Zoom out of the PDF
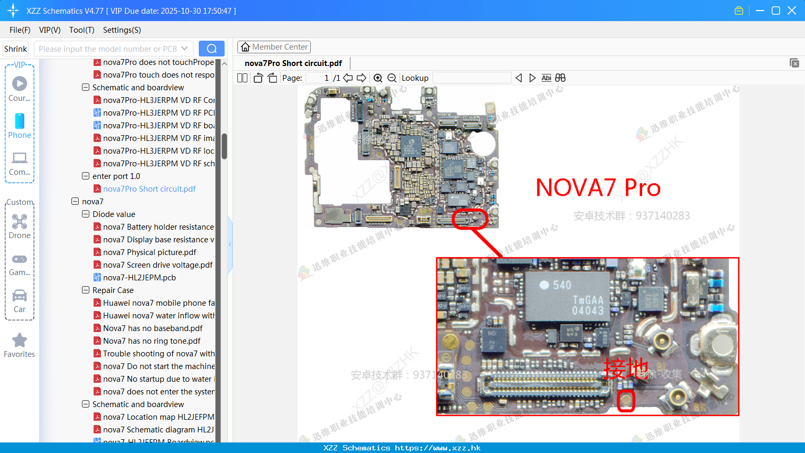The height and width of the screenshot is (453, 805). pyautogui.click(x=392, y=78)
